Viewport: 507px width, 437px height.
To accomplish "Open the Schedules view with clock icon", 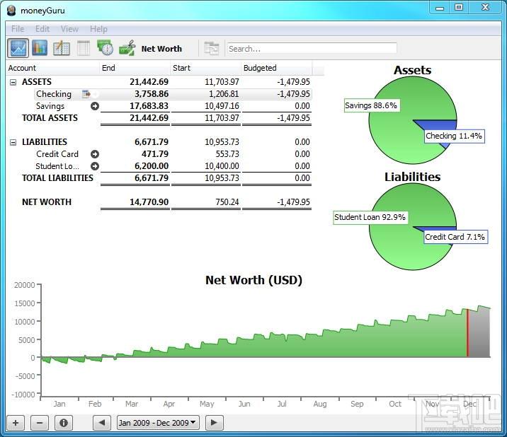I will click(x=105, y=47).
